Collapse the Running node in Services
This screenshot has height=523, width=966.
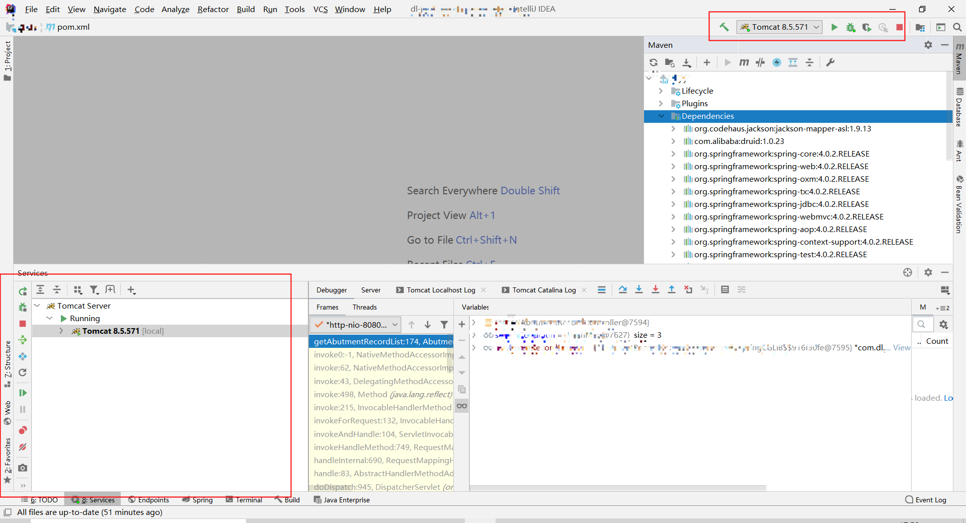(49, 318)
